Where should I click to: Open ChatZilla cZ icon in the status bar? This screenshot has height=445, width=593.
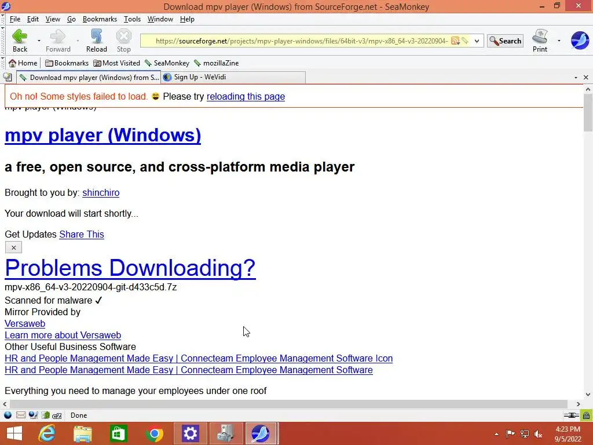(57, 415)
